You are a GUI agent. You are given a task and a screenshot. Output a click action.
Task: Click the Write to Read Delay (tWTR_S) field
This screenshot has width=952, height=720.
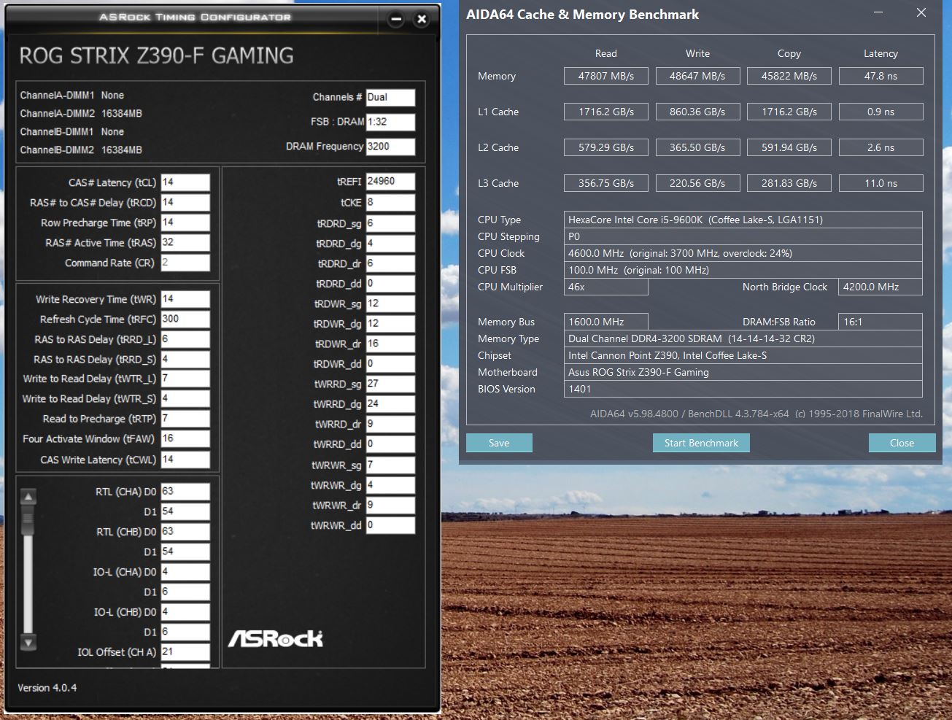tap(185, 399)
